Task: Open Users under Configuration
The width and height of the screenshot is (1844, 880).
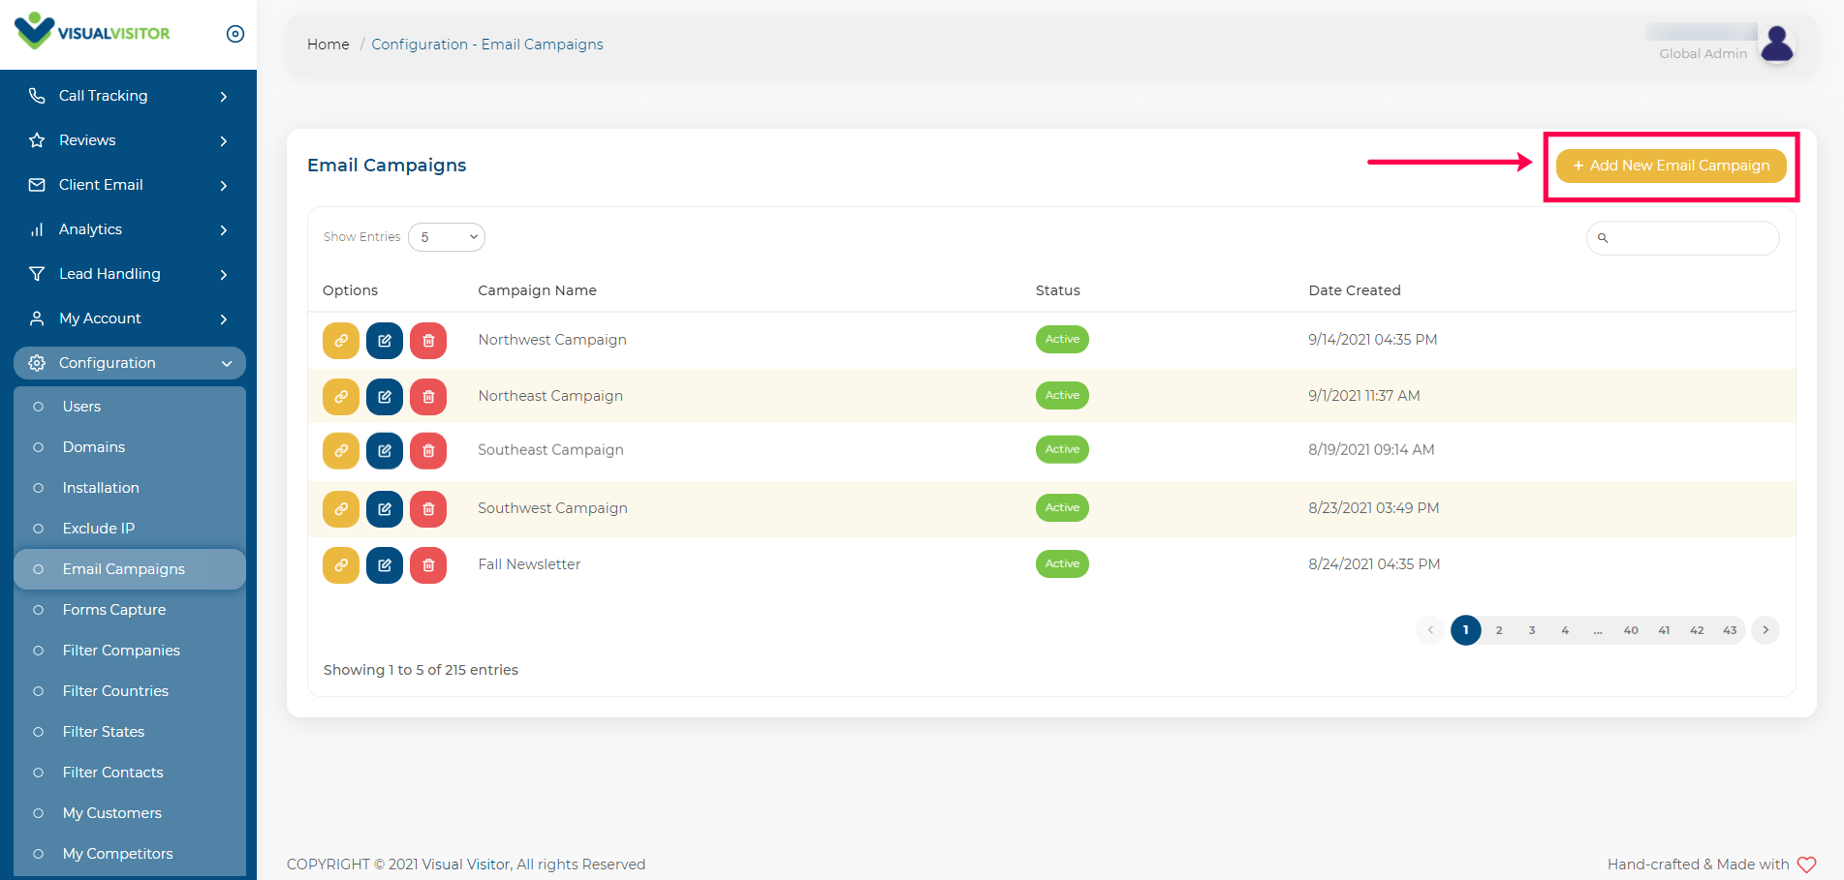Action: (130, 407)
